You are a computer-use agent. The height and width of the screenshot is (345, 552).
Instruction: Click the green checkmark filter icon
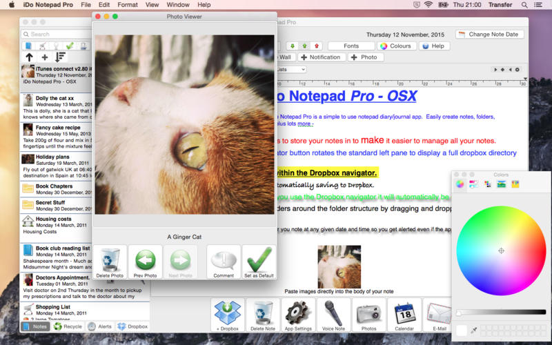coord(70,46)
